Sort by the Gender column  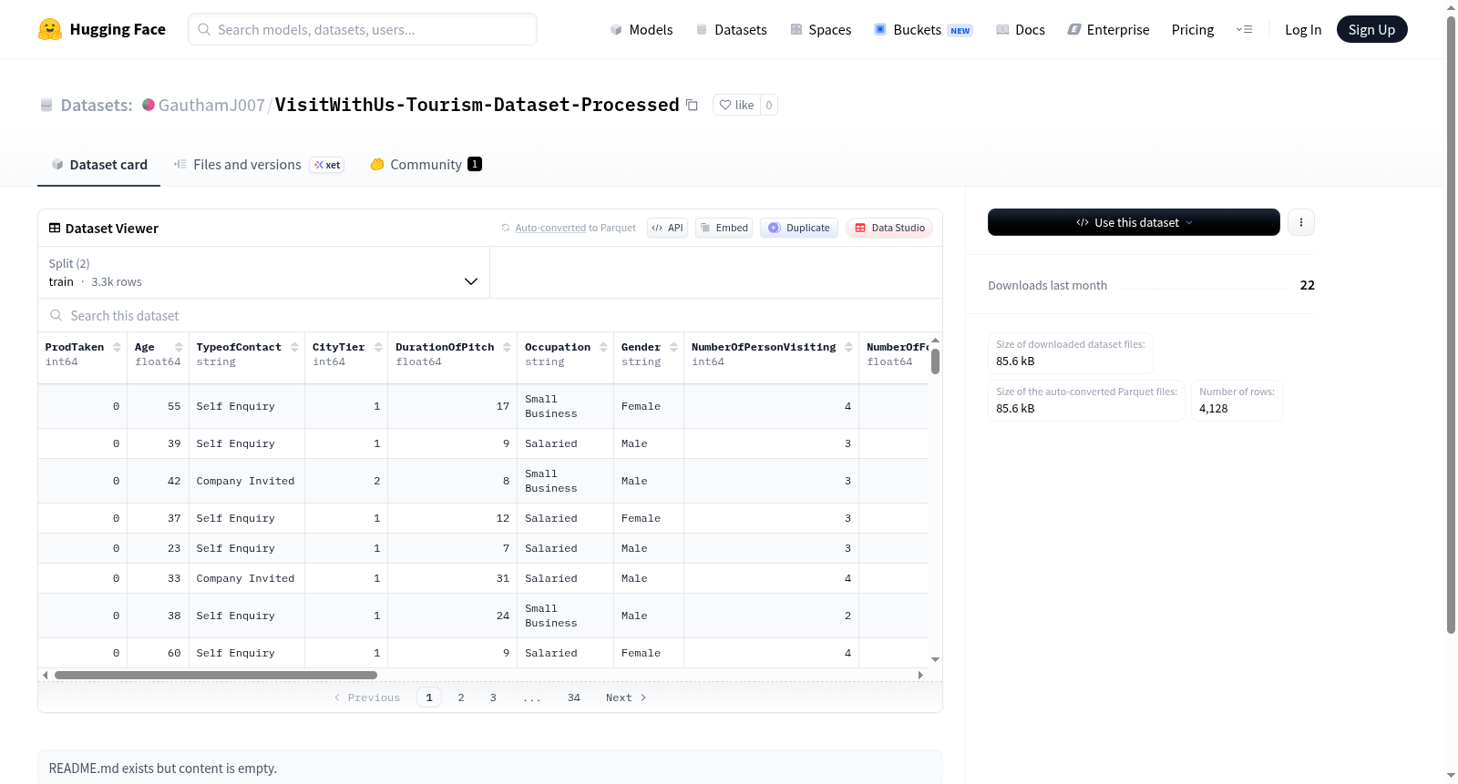coord(673,347)
